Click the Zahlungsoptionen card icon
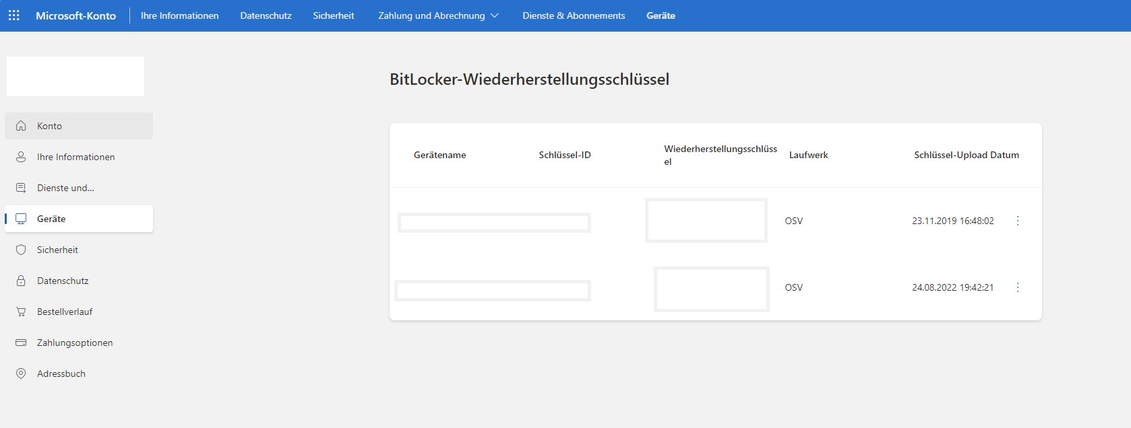This screenshot has height=428, width=1131. [x=21, y=343]
